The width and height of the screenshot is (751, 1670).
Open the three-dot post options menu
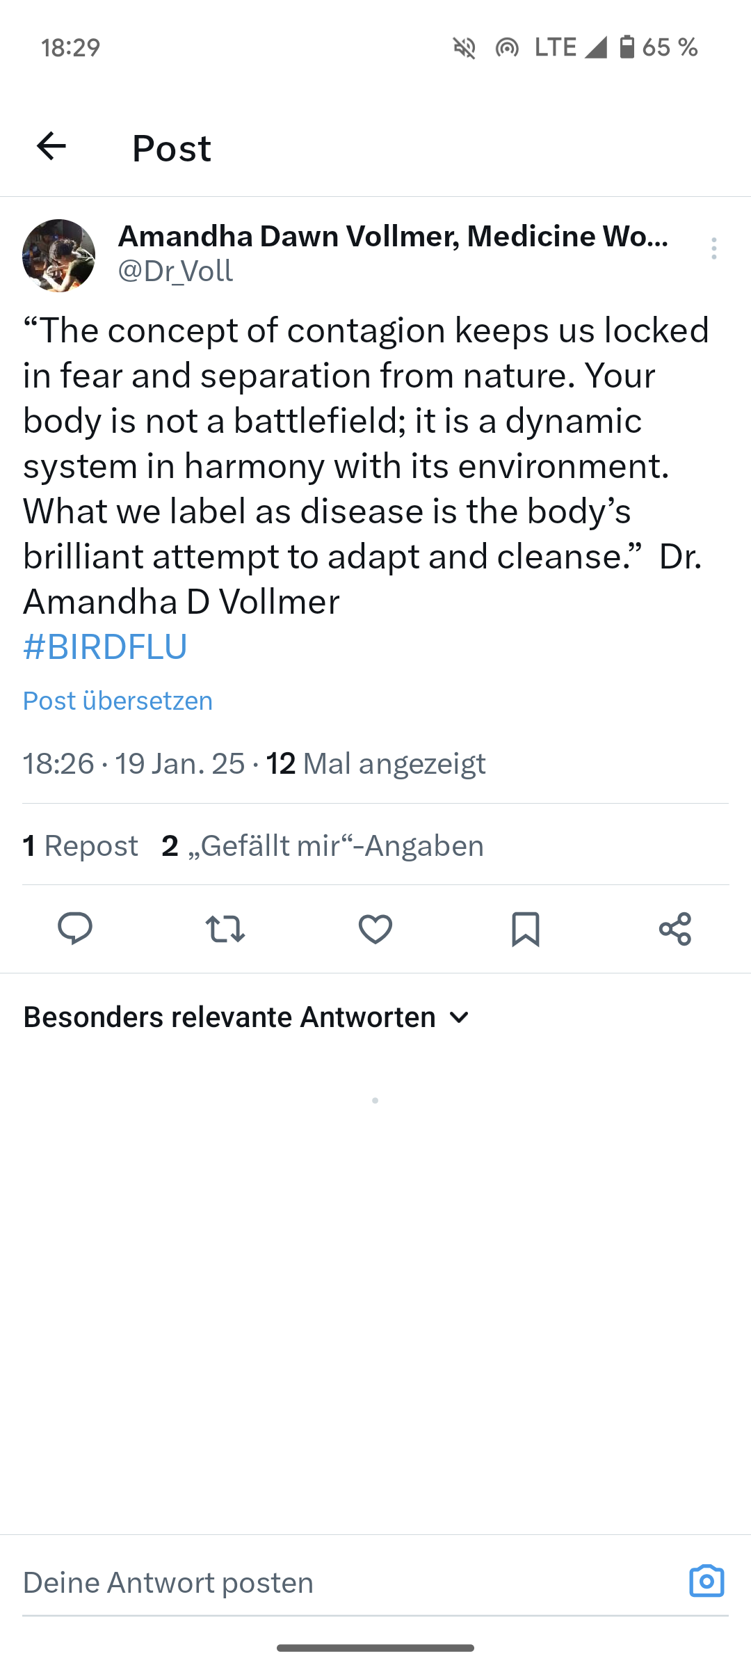click(713, 248)
